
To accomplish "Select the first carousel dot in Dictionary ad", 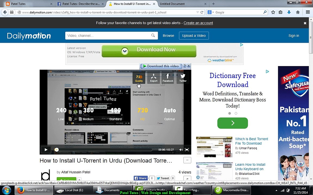I will click(x=230, y=113).
